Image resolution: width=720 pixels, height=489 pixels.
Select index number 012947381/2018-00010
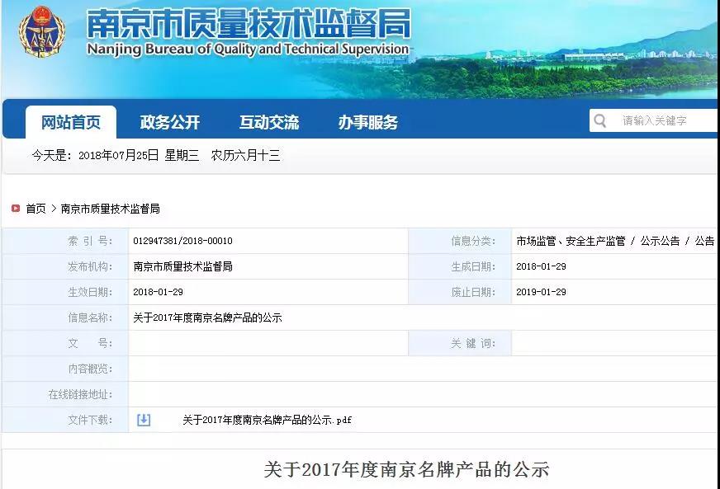click(x=182, y=241)
